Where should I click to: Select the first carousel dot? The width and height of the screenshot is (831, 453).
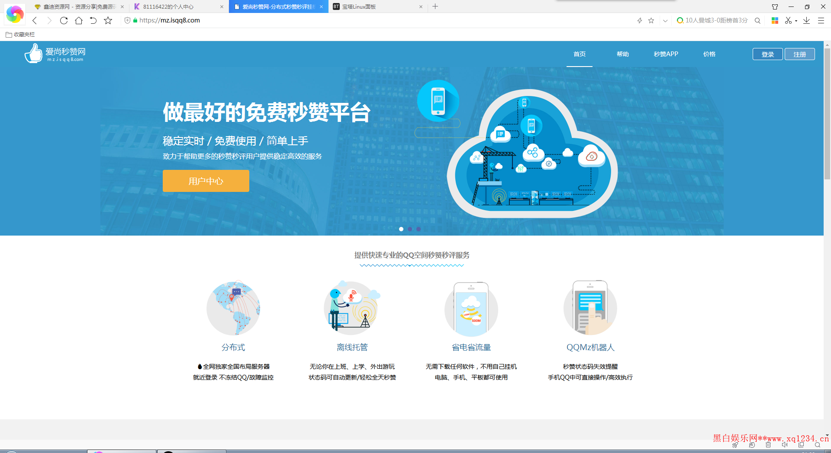[x=401, y=229]
